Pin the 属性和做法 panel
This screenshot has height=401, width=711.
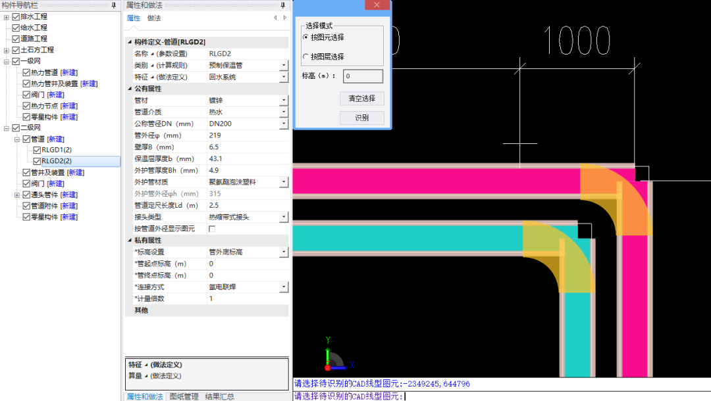pos(282,5)
